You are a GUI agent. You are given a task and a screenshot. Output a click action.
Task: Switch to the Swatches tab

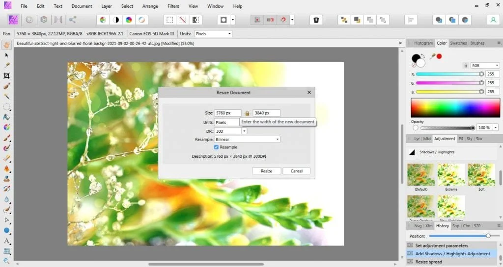[x=458, y=43]
